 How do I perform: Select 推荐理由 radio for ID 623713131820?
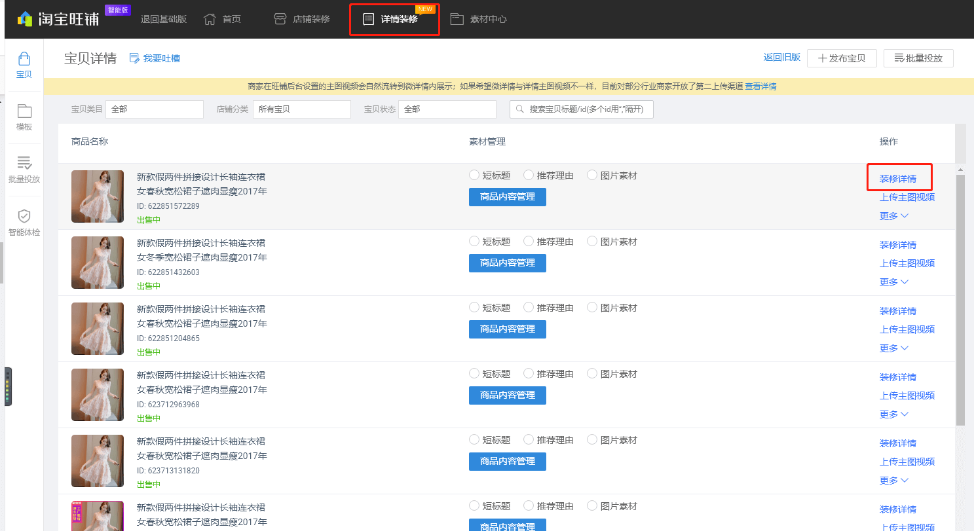click(x=529, y=440)
